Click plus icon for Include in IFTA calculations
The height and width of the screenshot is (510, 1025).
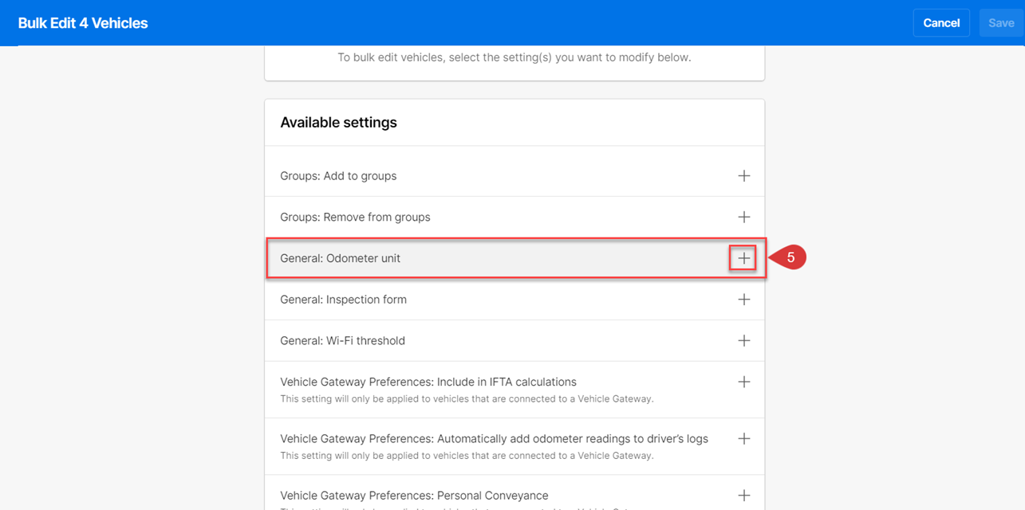coord(743,382)
